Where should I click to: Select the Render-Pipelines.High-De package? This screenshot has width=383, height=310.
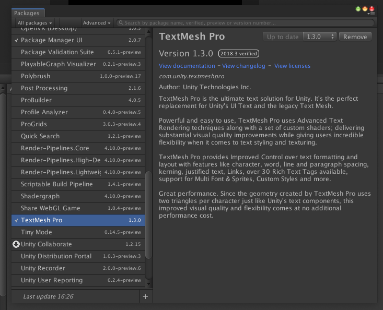coord(78,160)
